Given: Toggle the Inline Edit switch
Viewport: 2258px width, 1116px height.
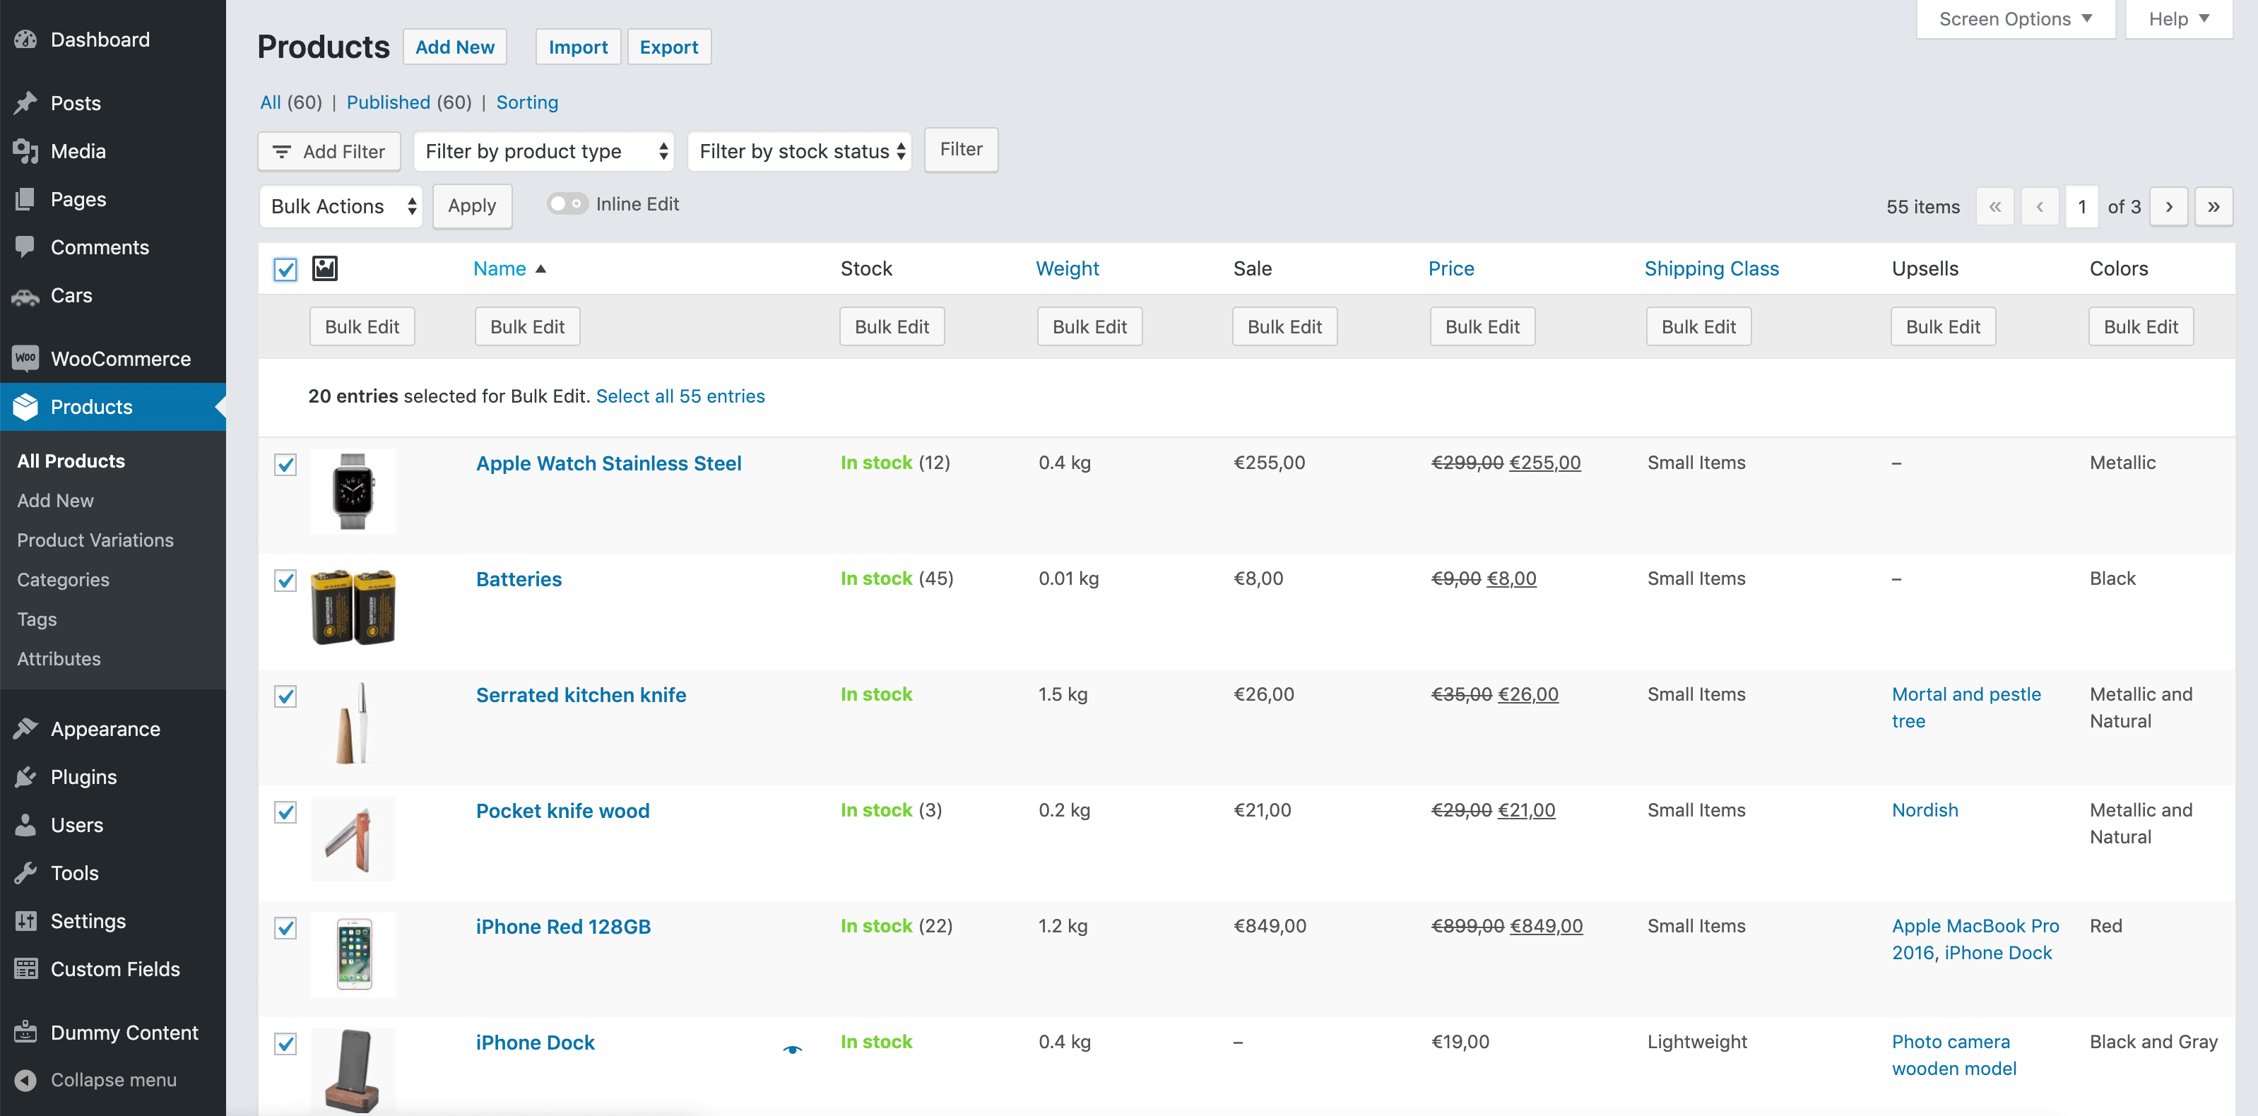Looking at the screenshot, I should pyautogui.click(x=566, y=204).
